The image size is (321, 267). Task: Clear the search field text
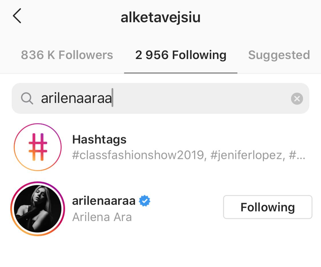pos(297,99)
